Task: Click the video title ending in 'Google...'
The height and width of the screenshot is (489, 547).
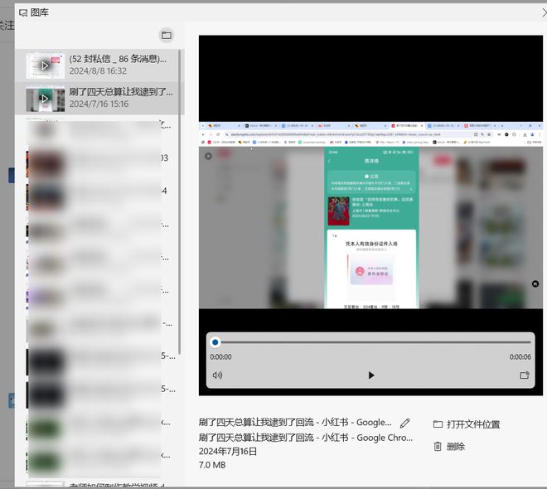Action: pos(295,423)
